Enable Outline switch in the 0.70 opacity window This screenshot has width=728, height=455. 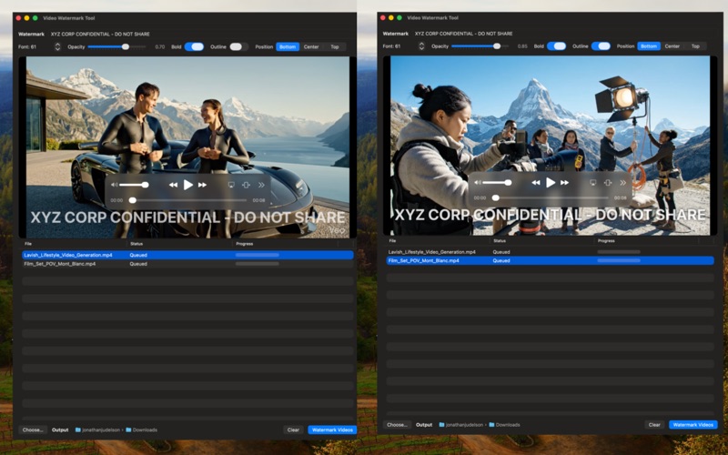[x=238, y=47]
